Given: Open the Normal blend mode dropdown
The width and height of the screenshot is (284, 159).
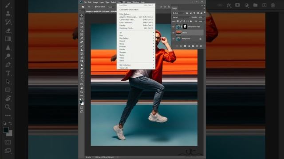Looking at the screenshot, I should click(181, 17).
